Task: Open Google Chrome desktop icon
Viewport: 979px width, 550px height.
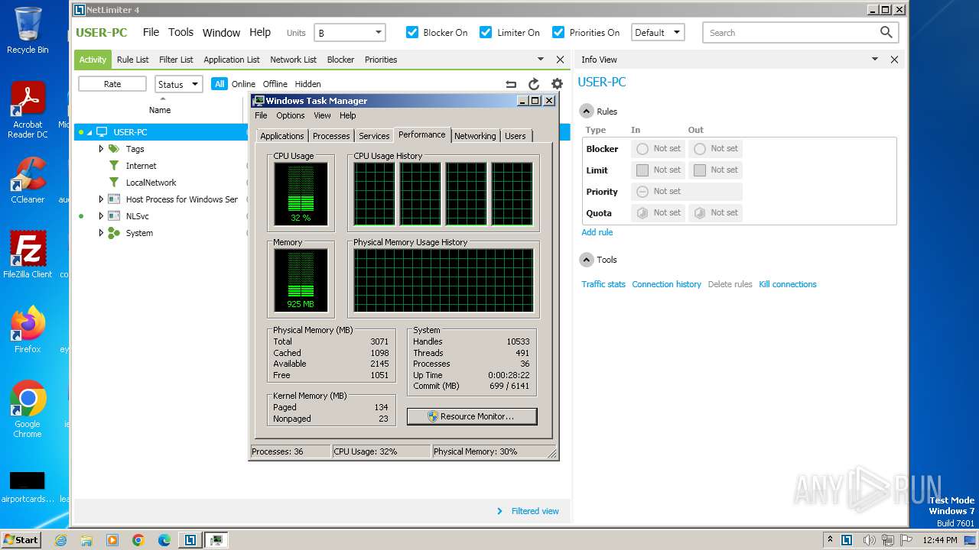Action: tap(28, 409)
